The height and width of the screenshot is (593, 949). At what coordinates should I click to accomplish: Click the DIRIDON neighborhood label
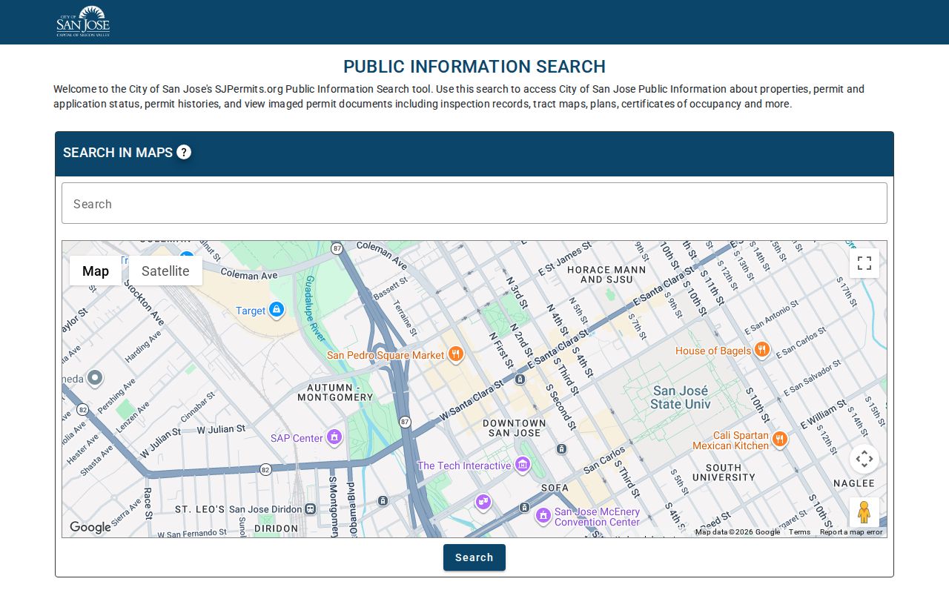coord(276,529)
